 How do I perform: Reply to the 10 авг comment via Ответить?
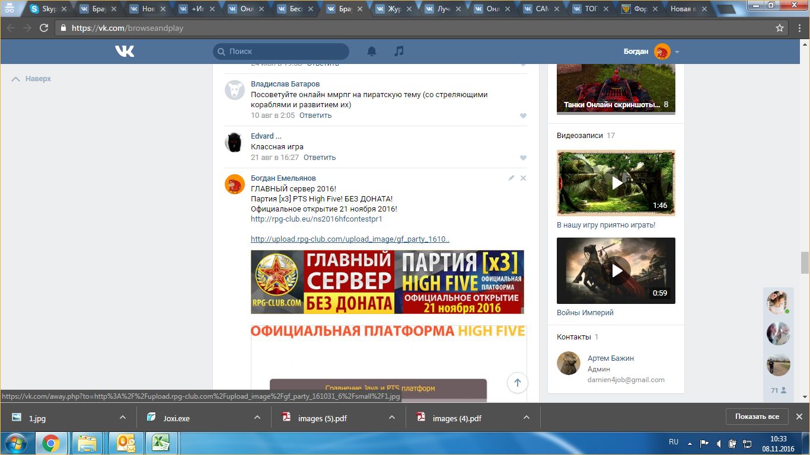pos(315,116)
